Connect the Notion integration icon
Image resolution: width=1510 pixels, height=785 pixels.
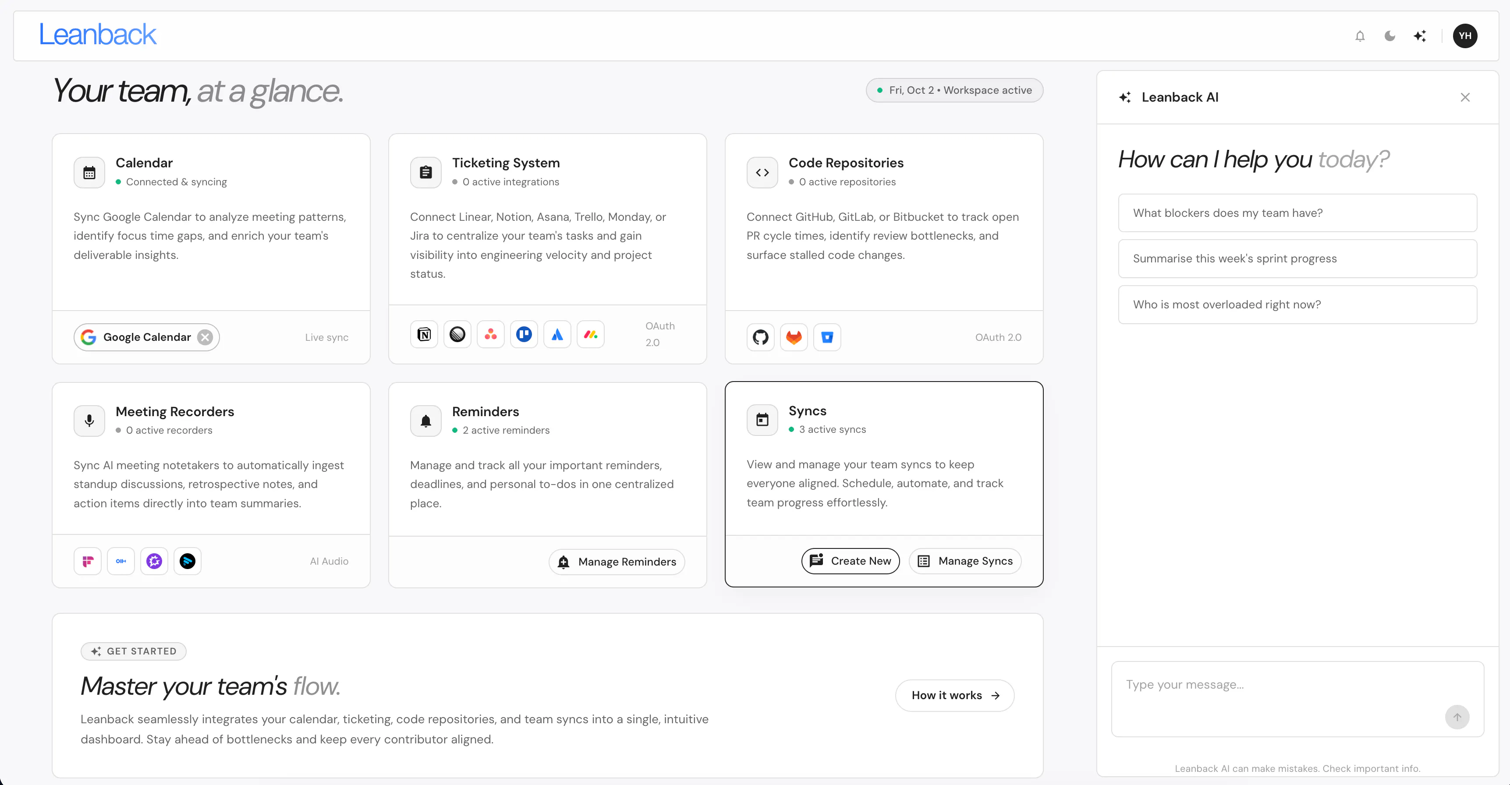[x=424, y=335]
